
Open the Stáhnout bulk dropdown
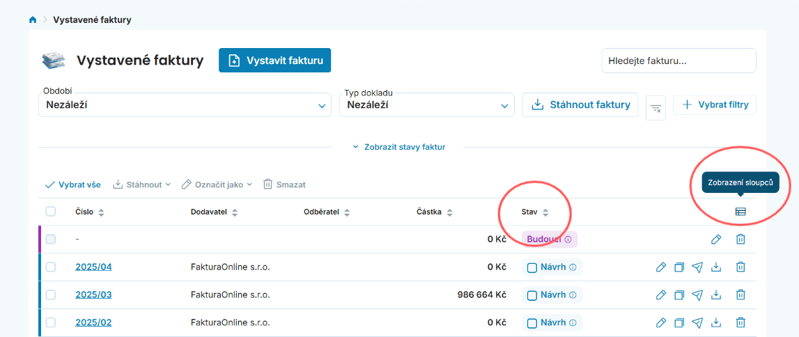(141, 185)
